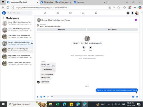The height and width of the screenshot is (107, 143).
Task: Go to Home feed icon
Action: [45, 13]
